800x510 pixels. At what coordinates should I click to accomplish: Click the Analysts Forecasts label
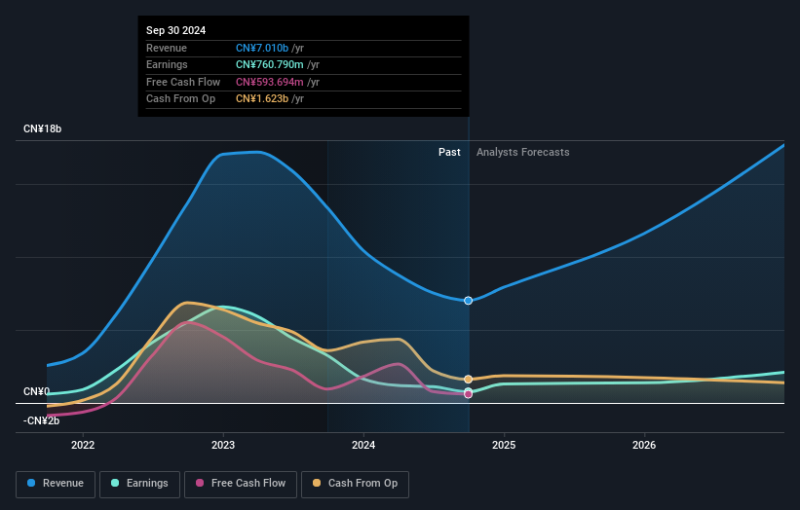(x=523, y=153)
